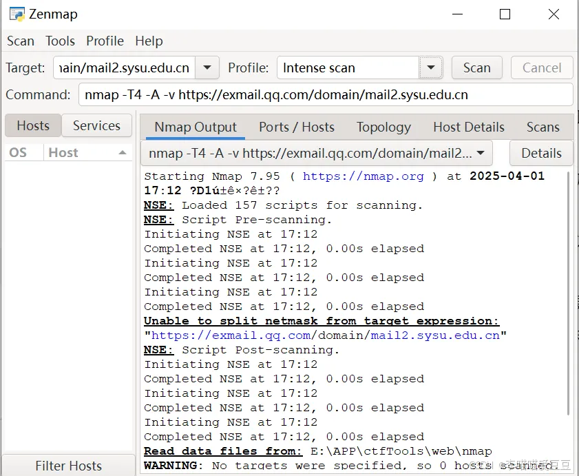Image resolution: width=579 pixels, height=476 pixels.
Task: Click the Zenmap application icon in title bar
Action: click(17, 14)
